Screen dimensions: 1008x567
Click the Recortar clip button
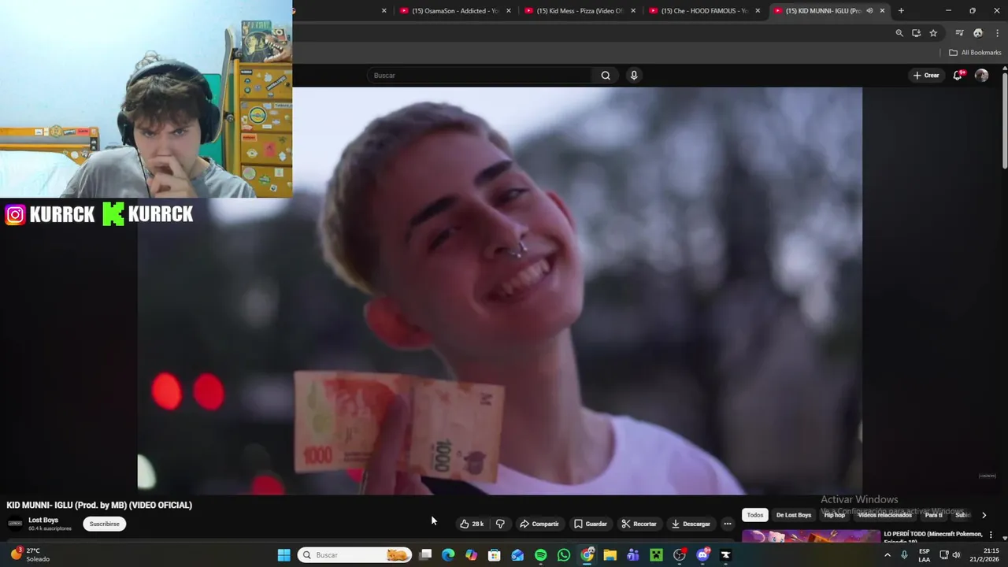639,524
